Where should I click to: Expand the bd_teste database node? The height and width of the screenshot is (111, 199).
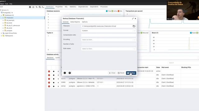(3, 23)
